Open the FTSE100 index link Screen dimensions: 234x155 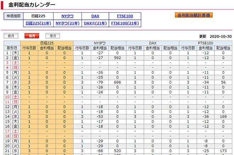point(125,16)
